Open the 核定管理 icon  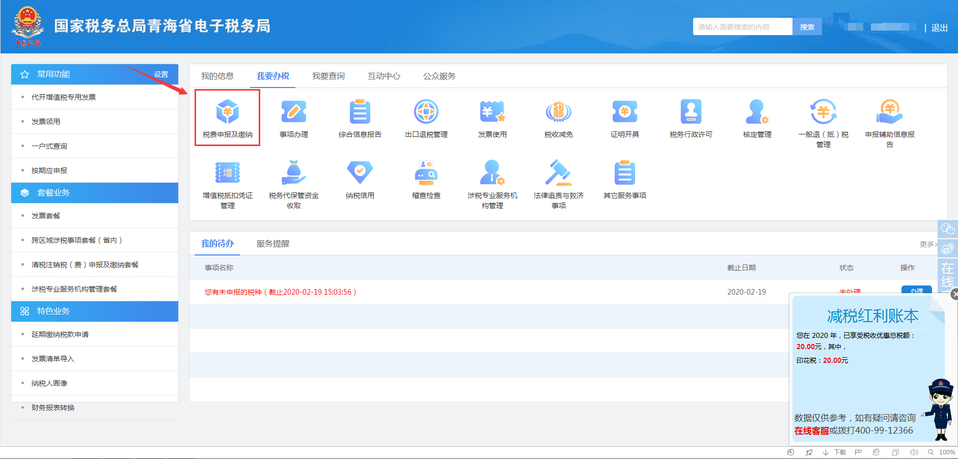pos(757,112)
